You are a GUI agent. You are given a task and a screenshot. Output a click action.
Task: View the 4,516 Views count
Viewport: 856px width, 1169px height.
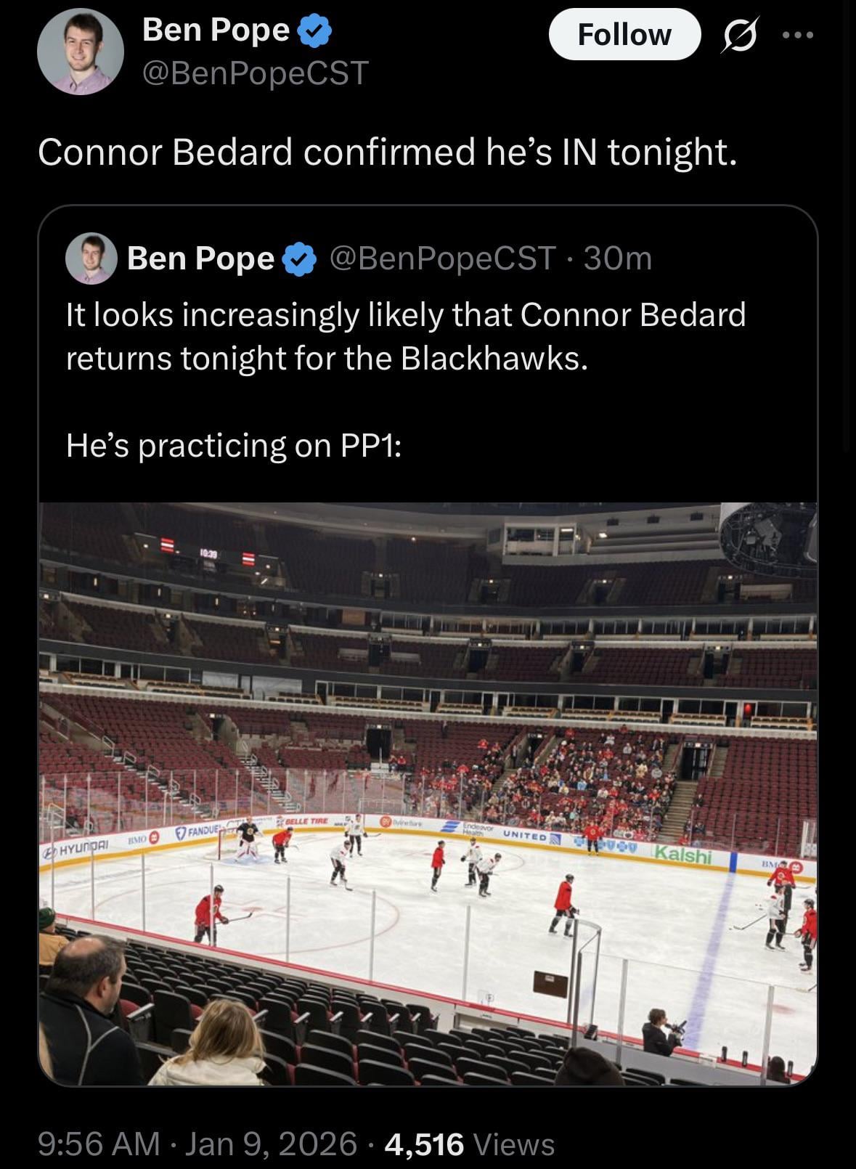click(424, 1144)
